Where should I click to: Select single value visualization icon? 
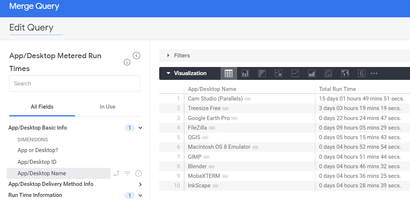[362, 73]
